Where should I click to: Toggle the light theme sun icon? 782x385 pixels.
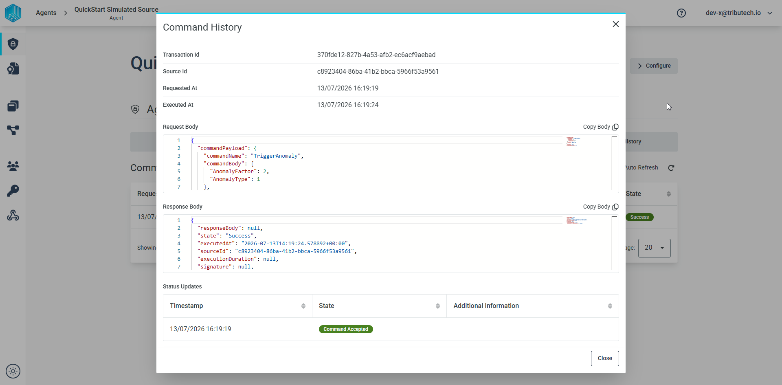tap(13, 371)
